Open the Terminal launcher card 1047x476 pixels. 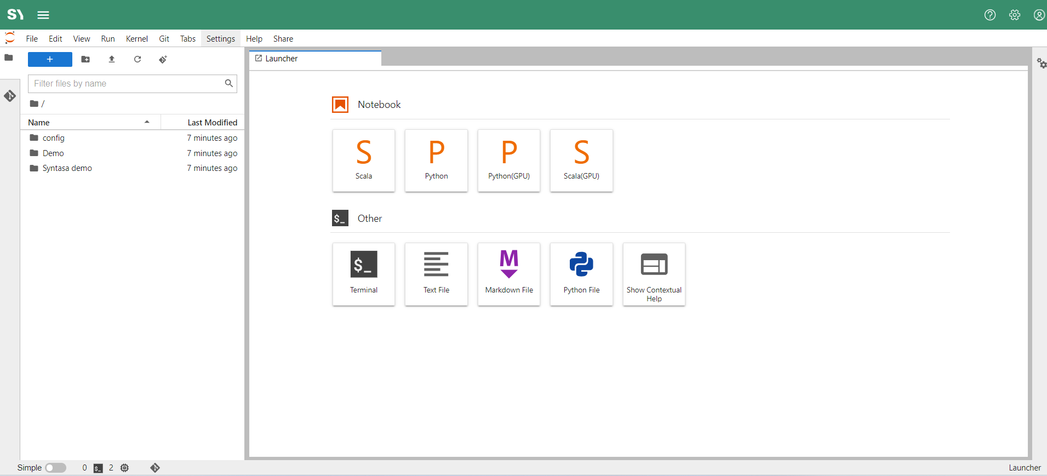364,274
